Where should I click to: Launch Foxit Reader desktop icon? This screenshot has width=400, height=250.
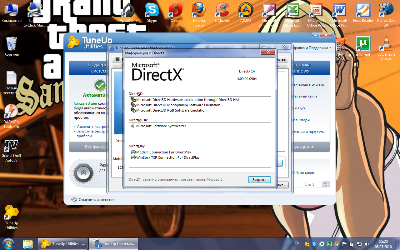[363, 13]
